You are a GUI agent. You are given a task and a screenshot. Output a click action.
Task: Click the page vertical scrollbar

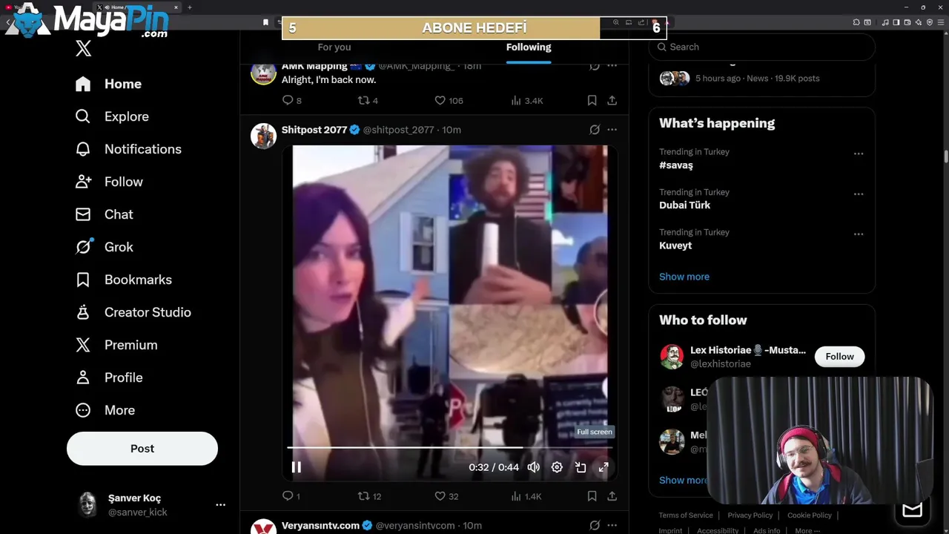click(945, 157)
